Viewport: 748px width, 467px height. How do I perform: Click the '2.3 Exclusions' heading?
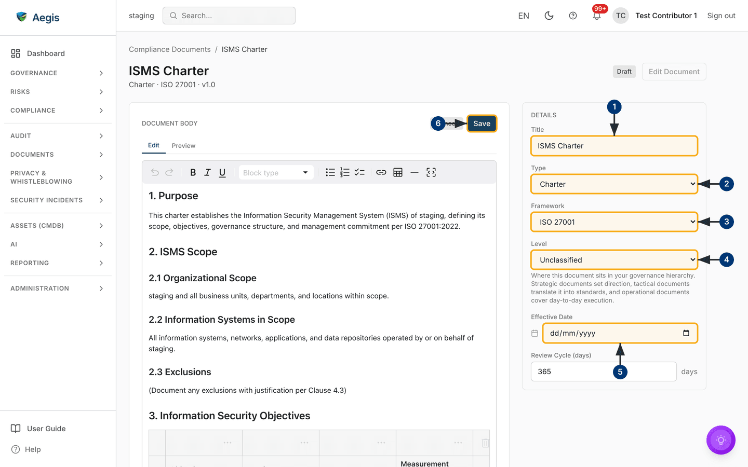(180, 372)
